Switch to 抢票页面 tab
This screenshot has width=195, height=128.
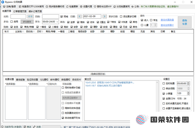[x=7, y=11]
